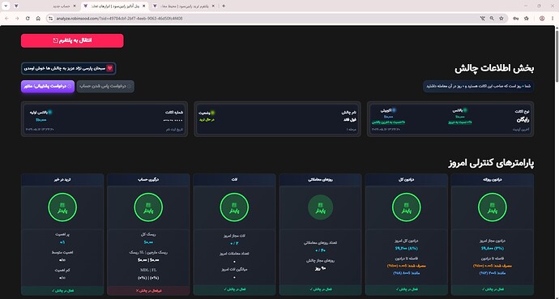Close the حساب جدید tab
The height and width of the screenshot is (299, 559).
tap(75, 6)
